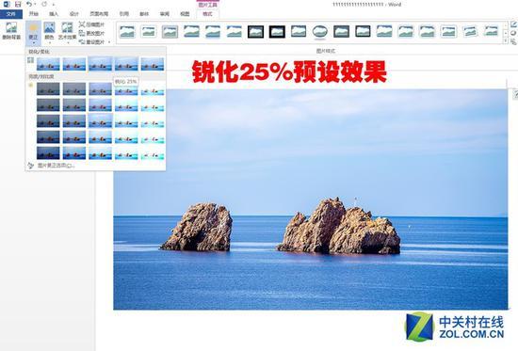Expand the 艺术效果 Artistic Effects dropdown arrow
The image size is (518, 351).
(x=67, y=42)
